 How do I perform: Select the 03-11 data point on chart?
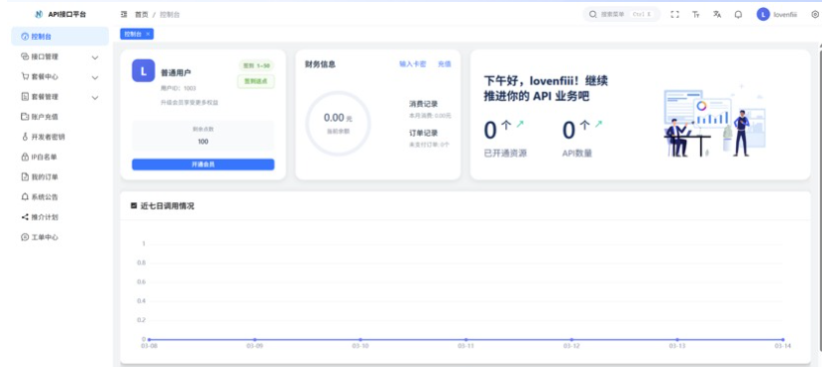465,340
